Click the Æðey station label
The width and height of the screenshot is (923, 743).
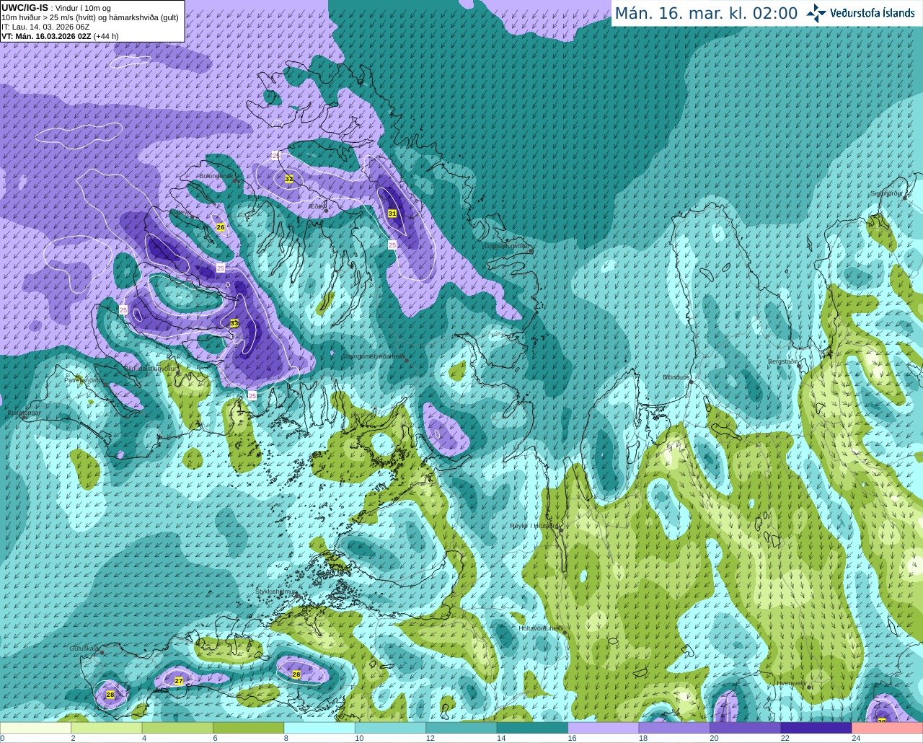pyautogui.click(x=317, y=206)
